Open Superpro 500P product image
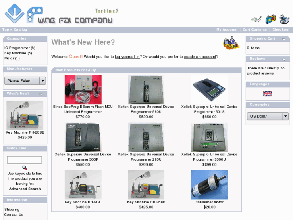This screenshot has height=220, width=293. coord(83,137)
